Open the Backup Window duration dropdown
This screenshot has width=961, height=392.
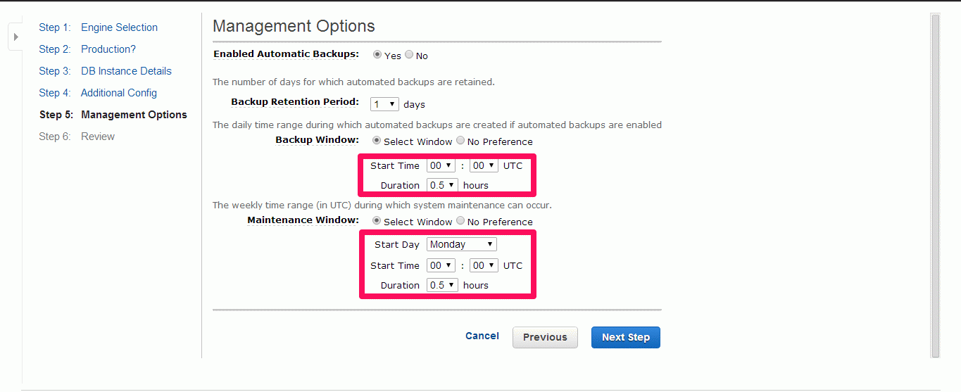click(442, 185)
